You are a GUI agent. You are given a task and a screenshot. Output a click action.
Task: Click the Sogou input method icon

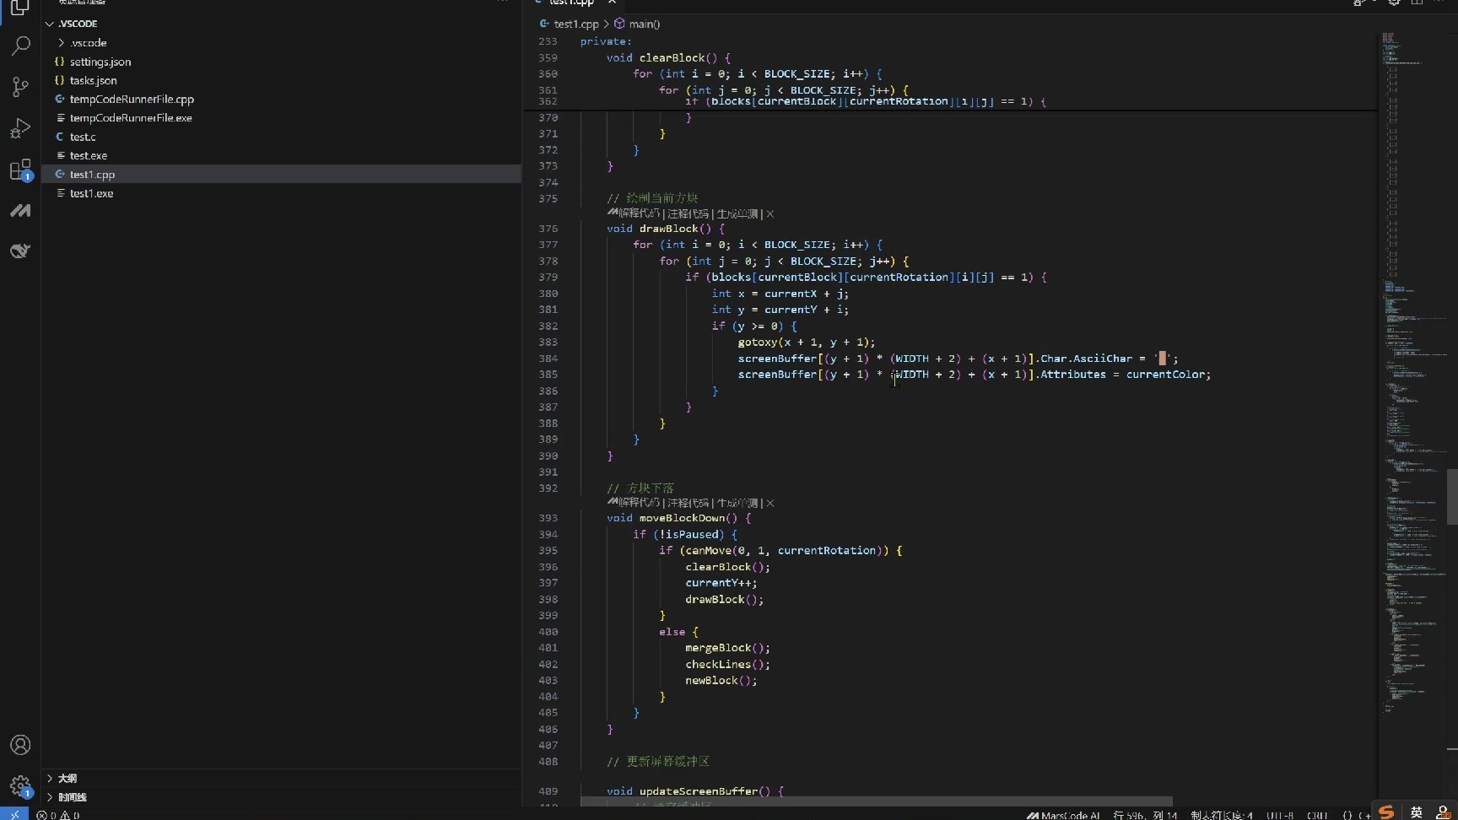(x=1386, y=812)
